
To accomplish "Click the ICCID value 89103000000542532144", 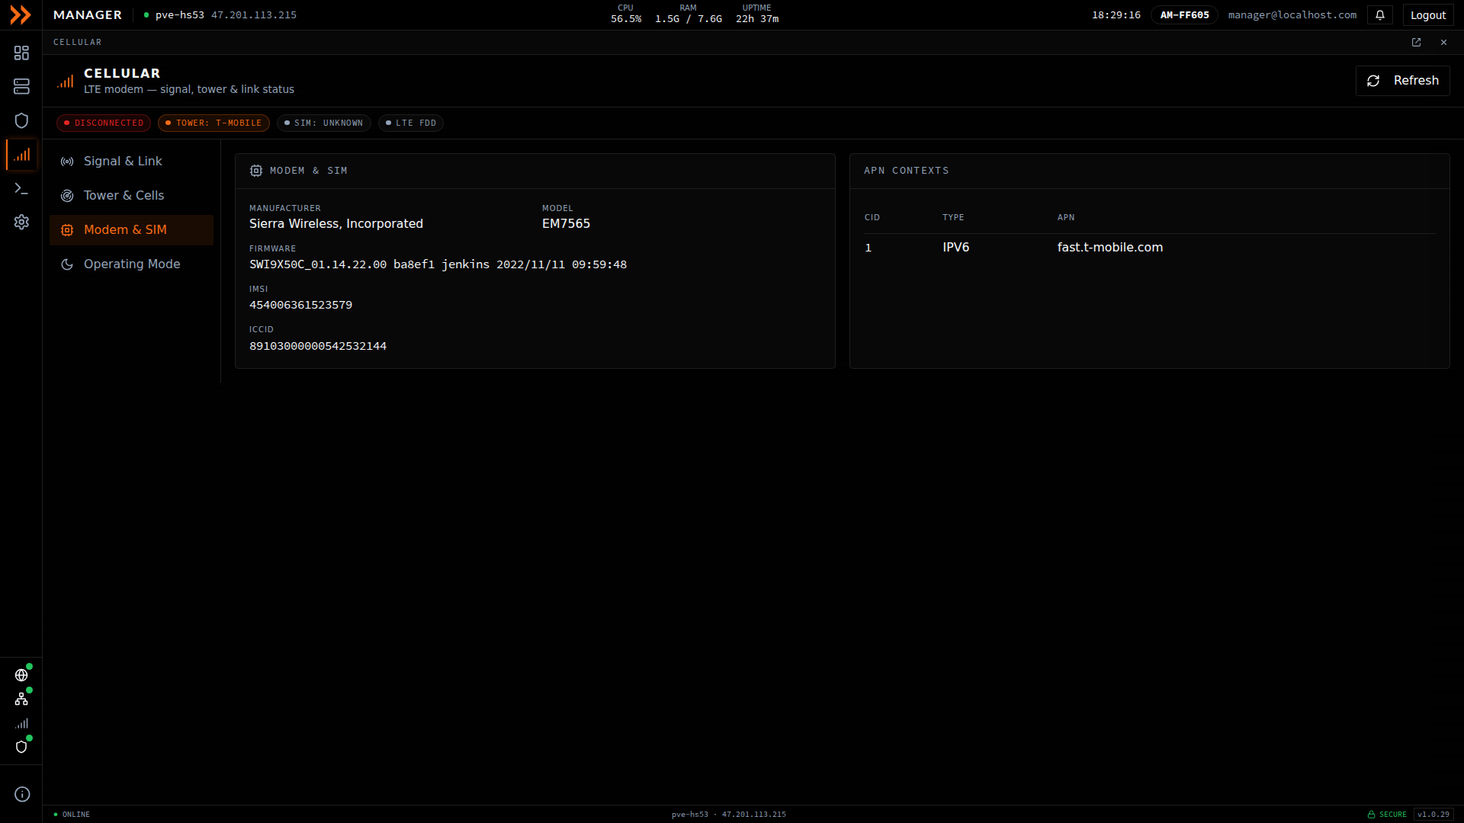I will click(318, 347).
